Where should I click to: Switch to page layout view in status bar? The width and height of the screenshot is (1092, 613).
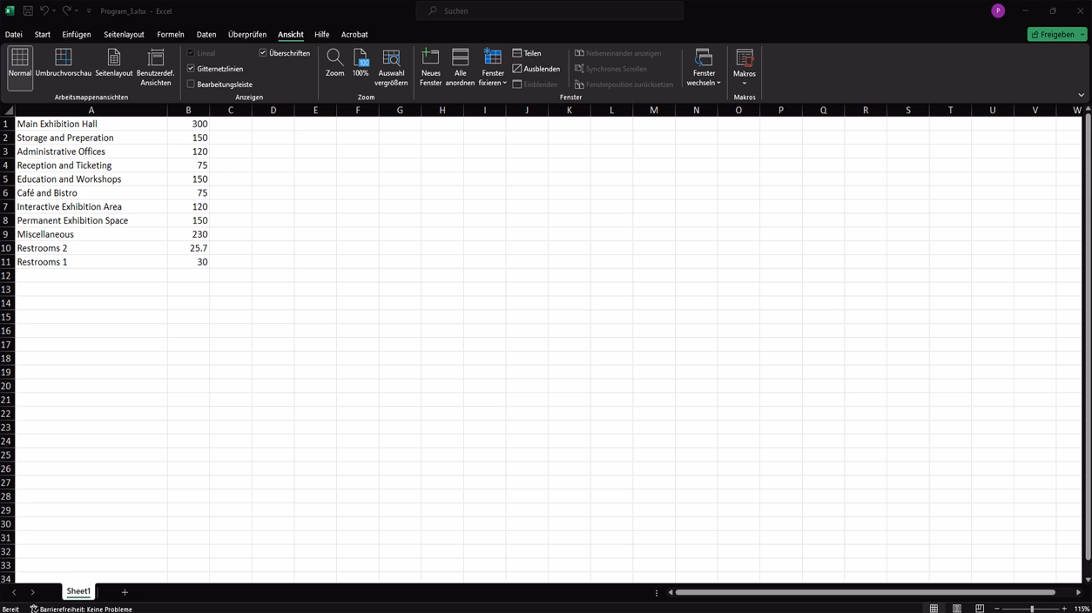[957, 609]
